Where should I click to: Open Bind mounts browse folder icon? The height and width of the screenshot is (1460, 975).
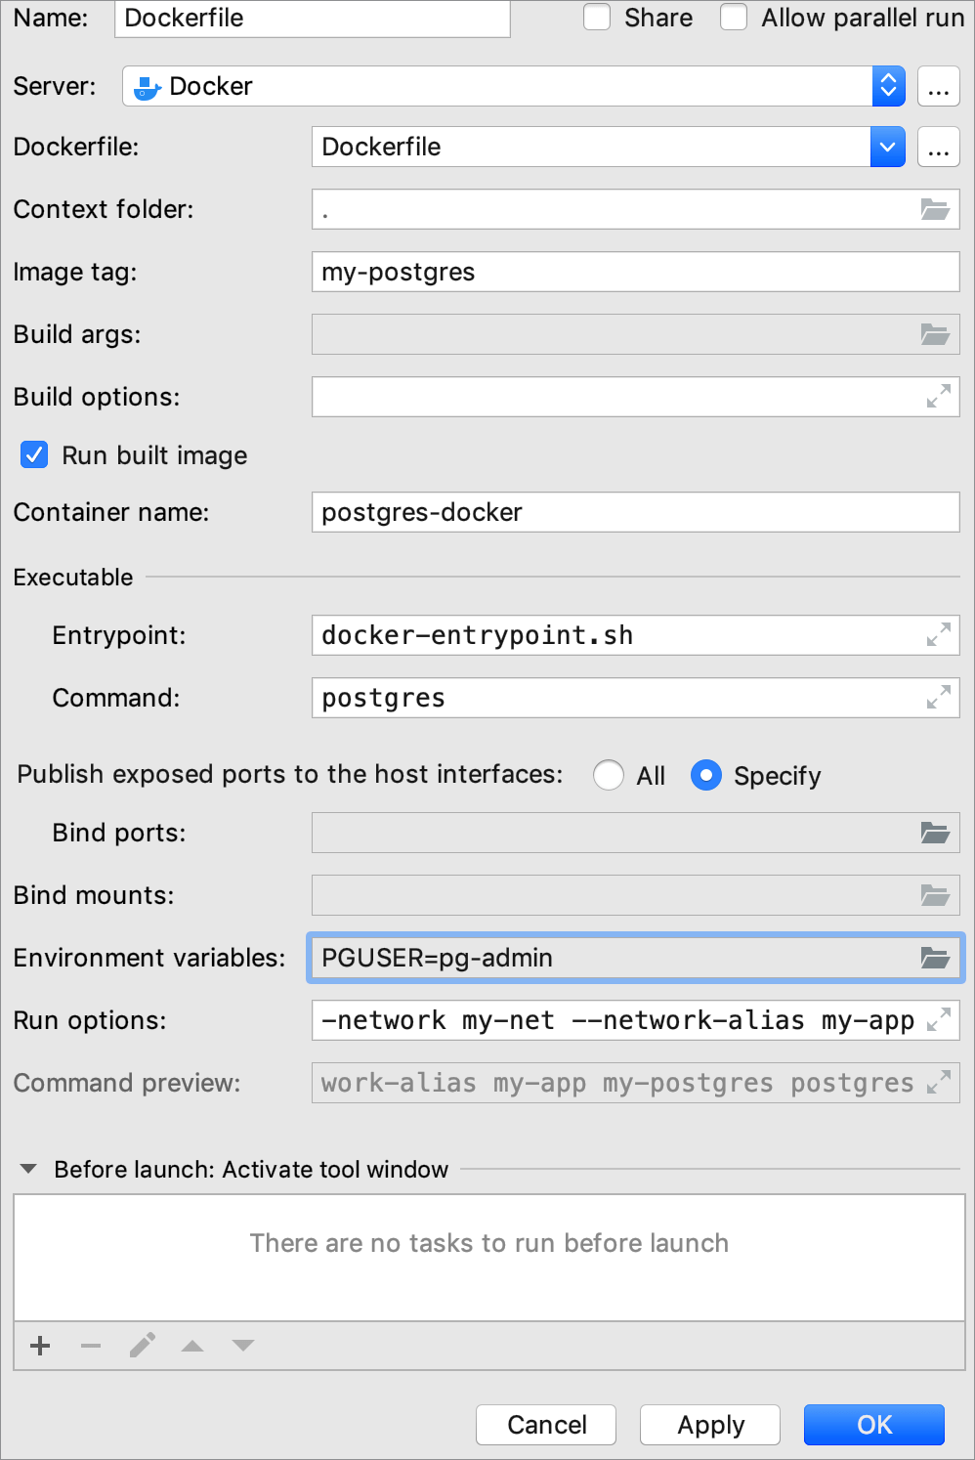(x=935, y=895)
